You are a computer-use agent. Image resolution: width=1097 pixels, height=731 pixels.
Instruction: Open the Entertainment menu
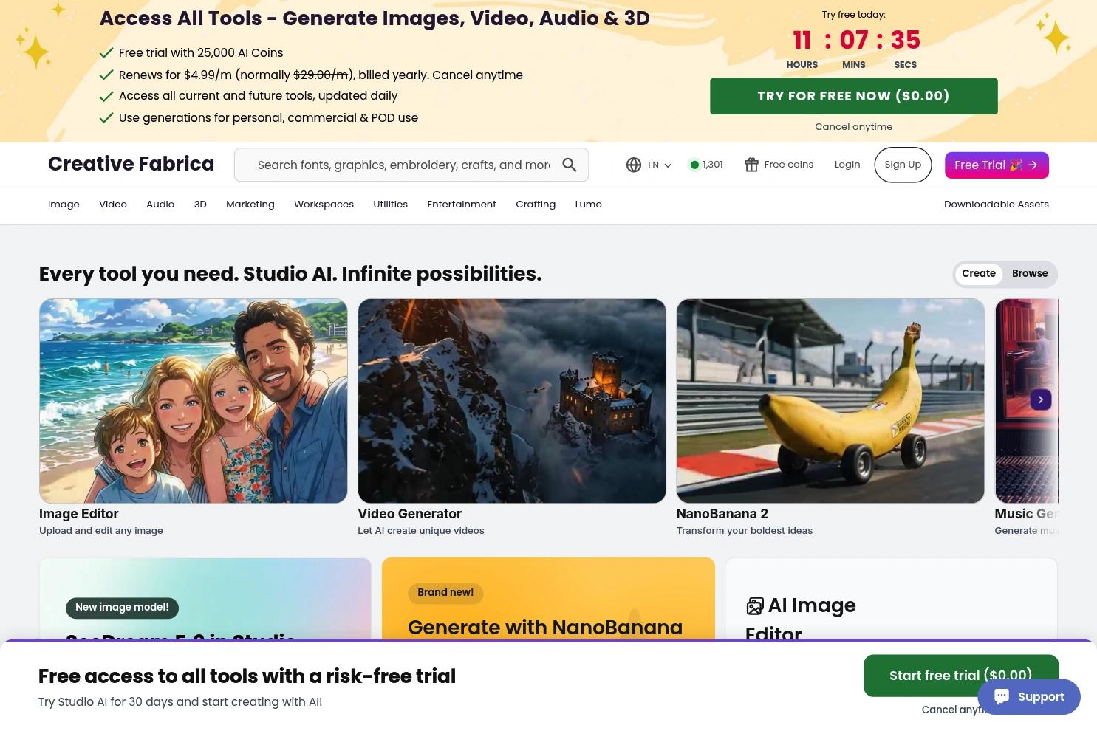pyautogui.click(x=462, y=205)
